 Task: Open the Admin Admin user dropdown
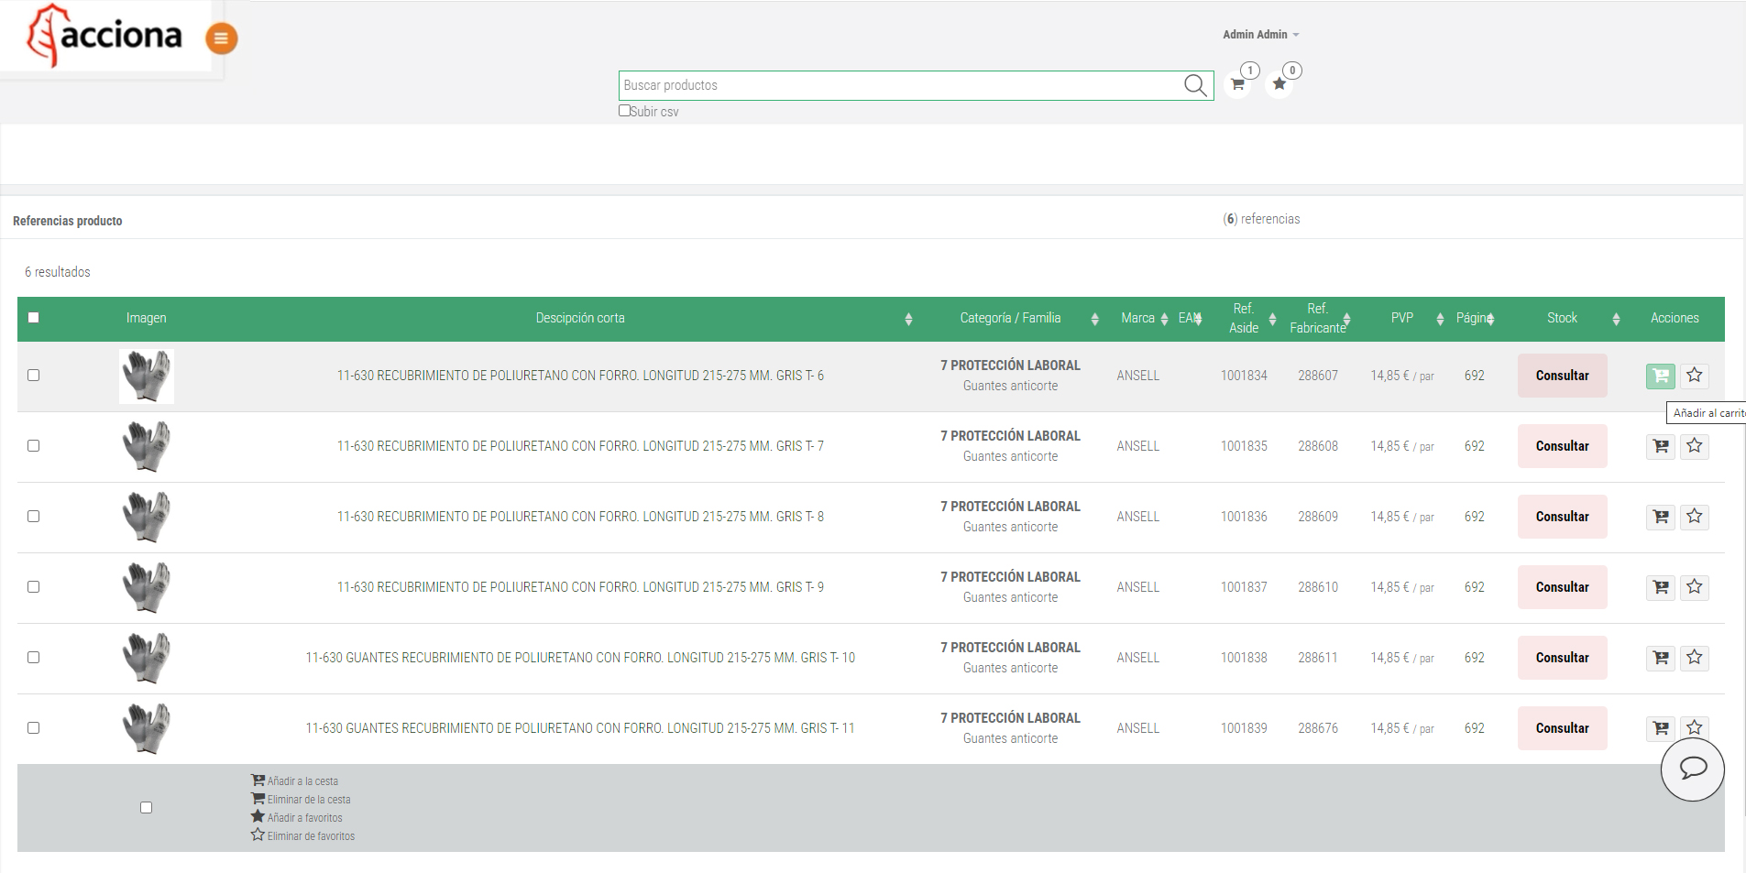click(1260, 35)
